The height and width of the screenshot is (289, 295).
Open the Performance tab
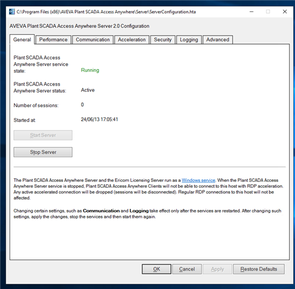pos(53,40)
